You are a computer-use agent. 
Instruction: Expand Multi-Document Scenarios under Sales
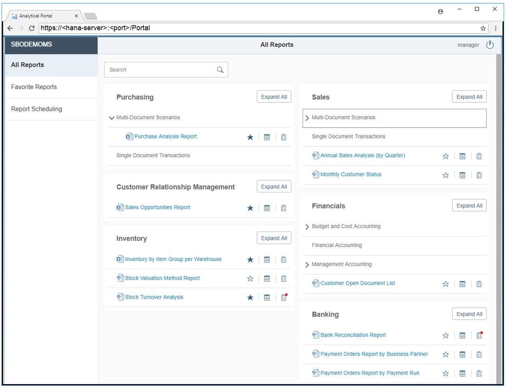[x=307, y=118]
